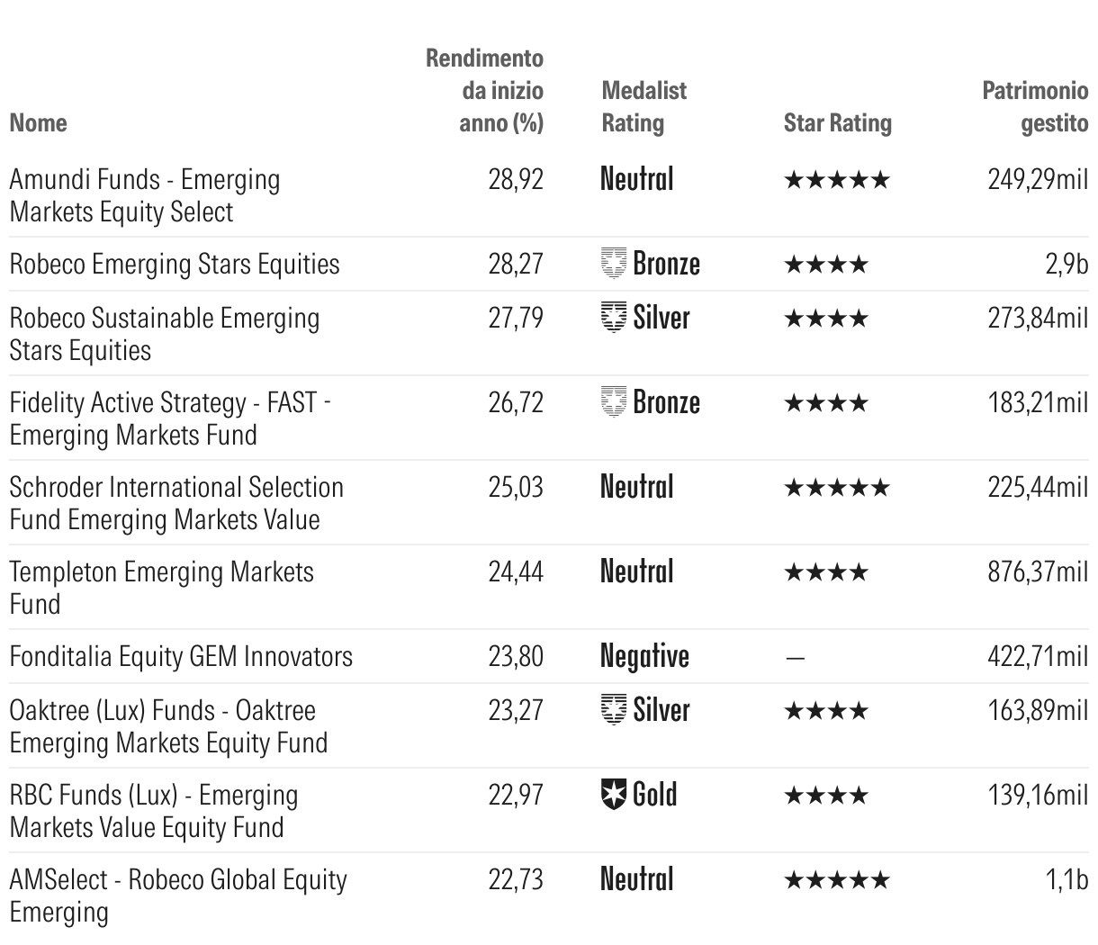1098x945 pixels.
Task: Open the Robeco Emerging Stars Equities fund
Action: point(175,264)
